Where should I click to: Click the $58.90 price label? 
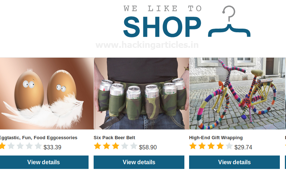148,147
